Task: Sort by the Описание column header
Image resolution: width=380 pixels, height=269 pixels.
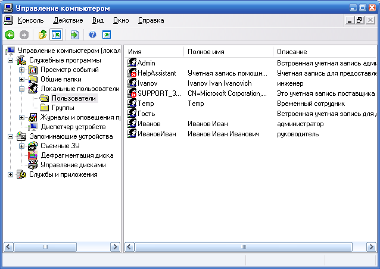Action: [x=326, y=52]
